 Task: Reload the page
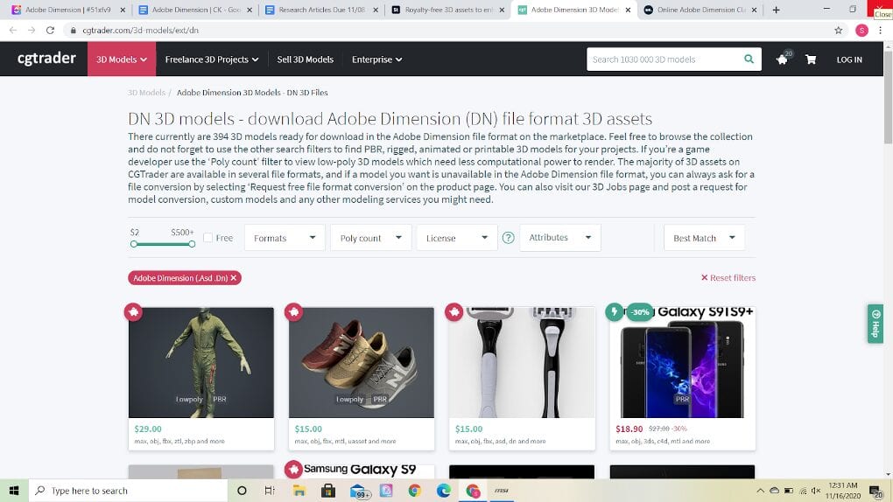pyautogui.click(x=50, y=30)
